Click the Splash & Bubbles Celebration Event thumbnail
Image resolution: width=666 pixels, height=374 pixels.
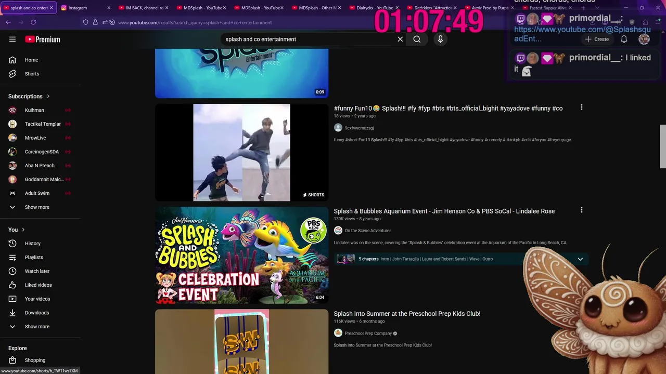242,256
